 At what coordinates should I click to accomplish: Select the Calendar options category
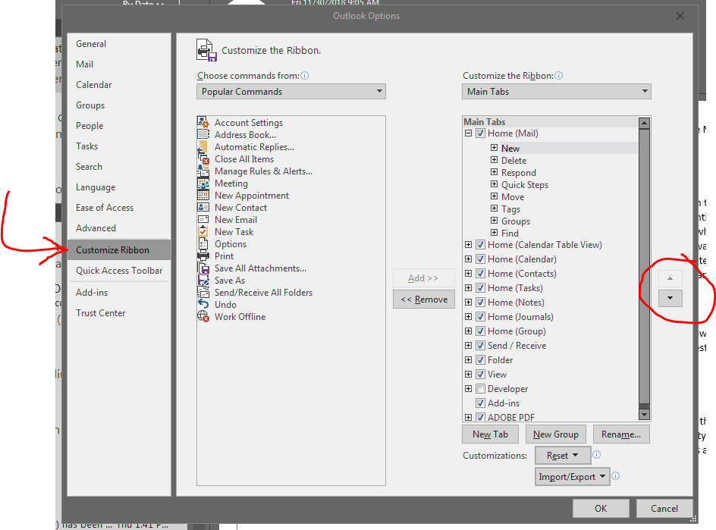click(x=119, y=85)
